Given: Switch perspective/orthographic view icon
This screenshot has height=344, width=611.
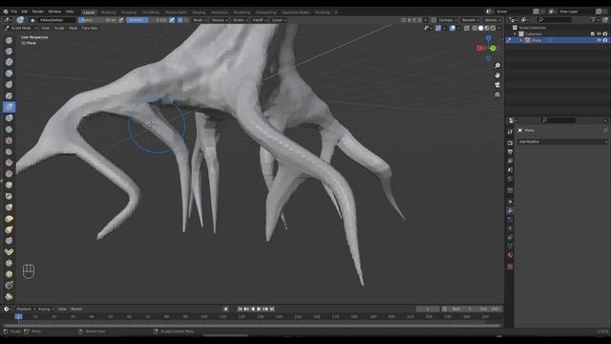Looking at the screenshot, I should point(497,95).
